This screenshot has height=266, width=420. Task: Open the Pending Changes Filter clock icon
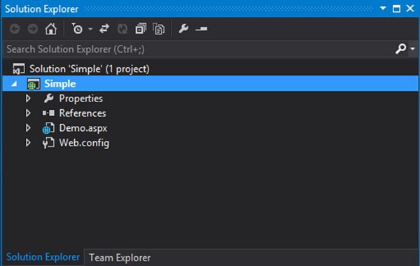pyautogui.click(x=77, y=29)
